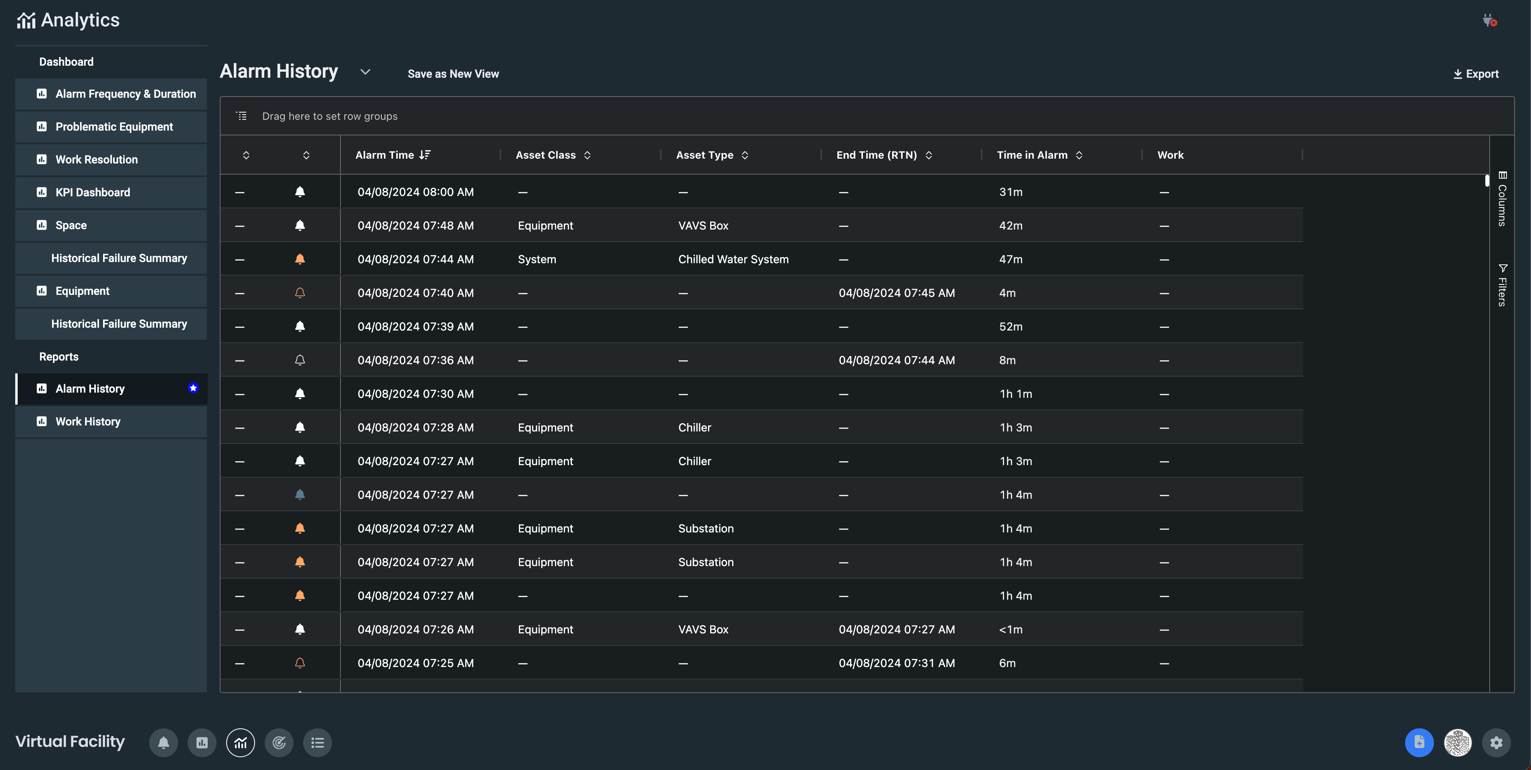Select the Analytics graph icon in bottom bar

coord(240,743)
